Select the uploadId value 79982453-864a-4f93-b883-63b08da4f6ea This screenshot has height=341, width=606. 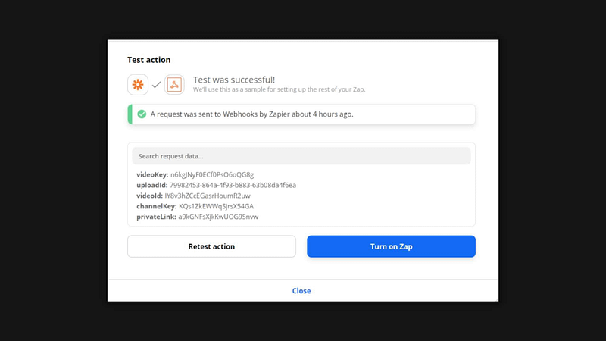(233, 185)
